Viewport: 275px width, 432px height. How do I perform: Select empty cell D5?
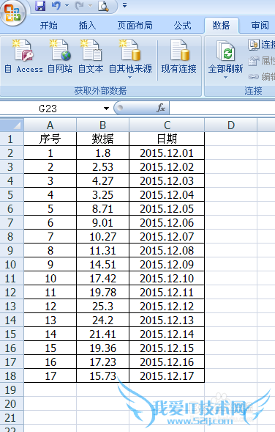click(231, 195)
